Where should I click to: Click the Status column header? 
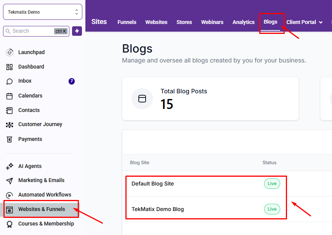269,163
